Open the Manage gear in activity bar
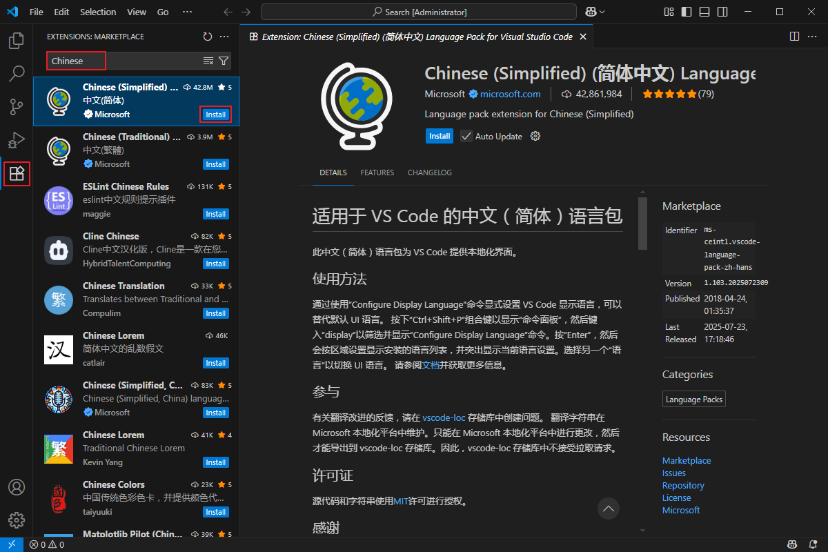The image size is (828, 552). (16, 520)
